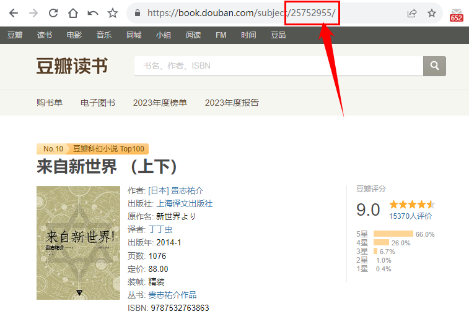Click the 5星 rating bar
Screen dimensions: 469x322
(393, 234)
